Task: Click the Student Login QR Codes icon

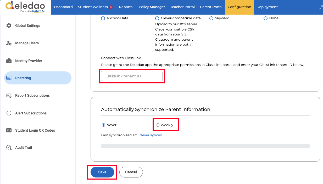Action: click(9, 130)
